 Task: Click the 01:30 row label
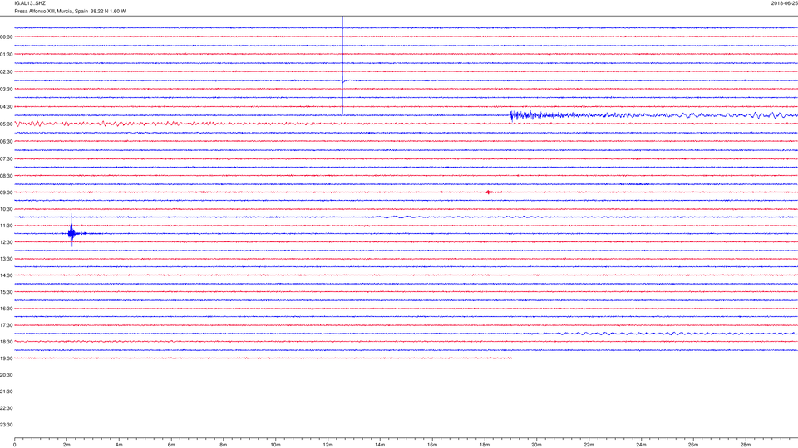pyautogui.click(x=6, y=55)
